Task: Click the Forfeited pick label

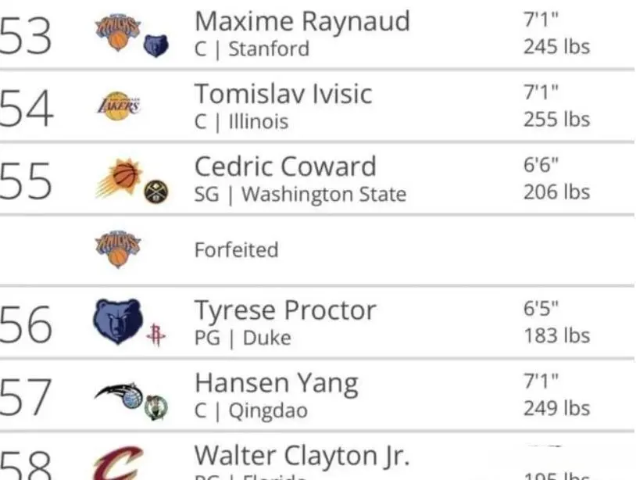Action: pyautogui.click(x=237, y=249)
